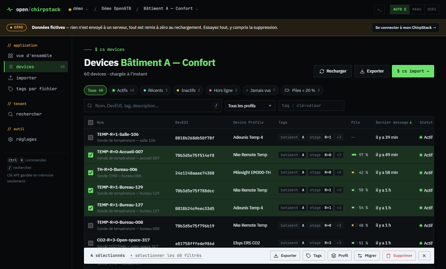Screen dimensions: 446x269
Task: Uncheck the TEMP-R+1-Bureau-127 row checkbox
Action: click(91, 208)
